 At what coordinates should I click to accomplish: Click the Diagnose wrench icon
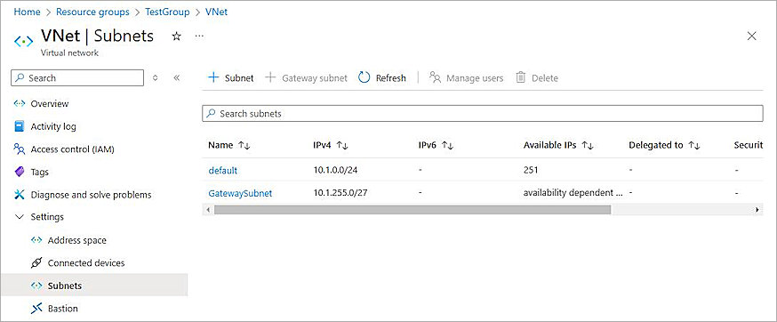20,195
